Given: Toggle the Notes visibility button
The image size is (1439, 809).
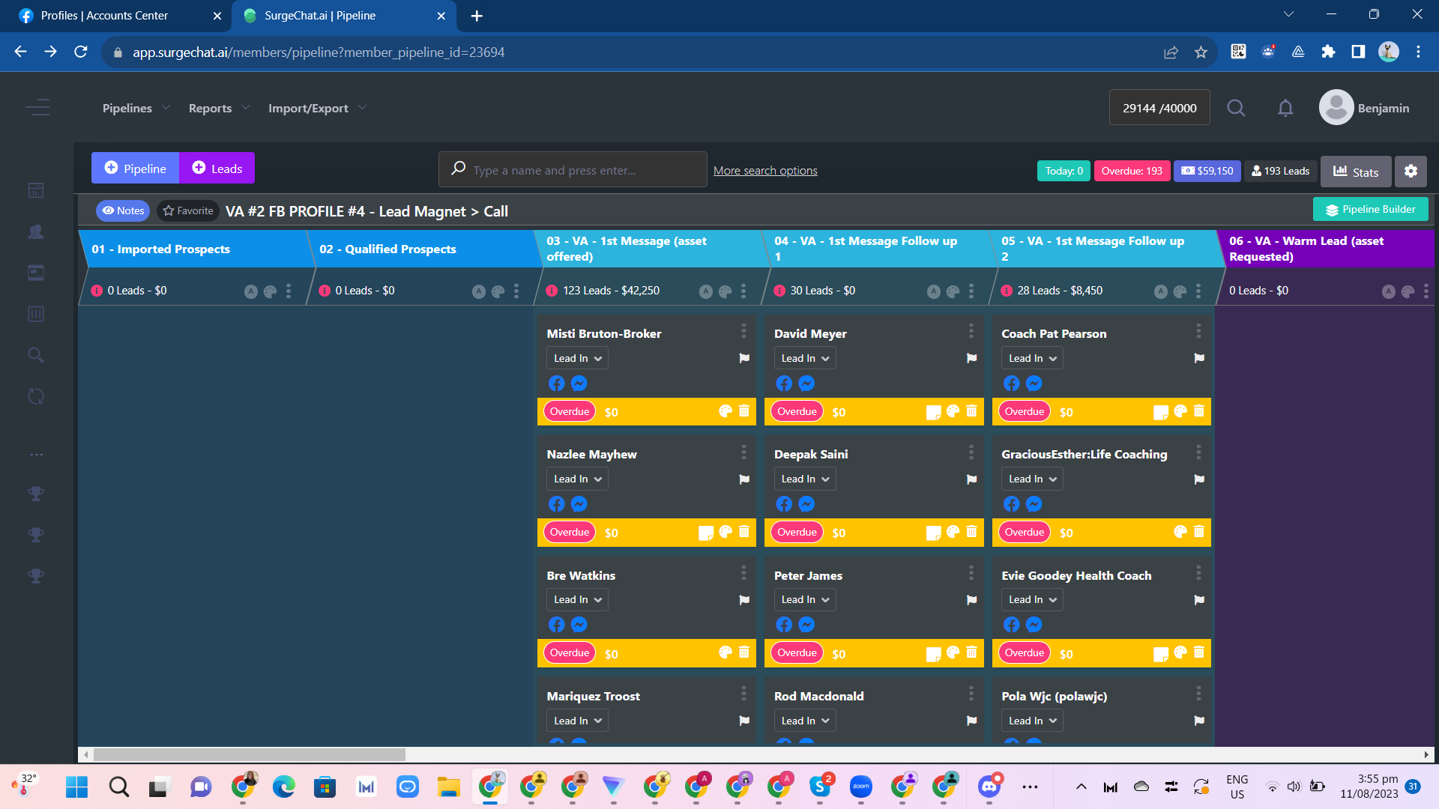Looking at the screenshot, I should tap(123, 210).
